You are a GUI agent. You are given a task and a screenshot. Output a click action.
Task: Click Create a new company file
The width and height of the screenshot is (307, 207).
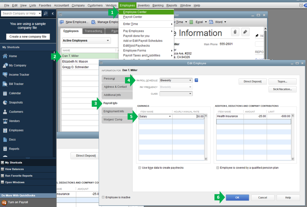[x=28, y=37]
